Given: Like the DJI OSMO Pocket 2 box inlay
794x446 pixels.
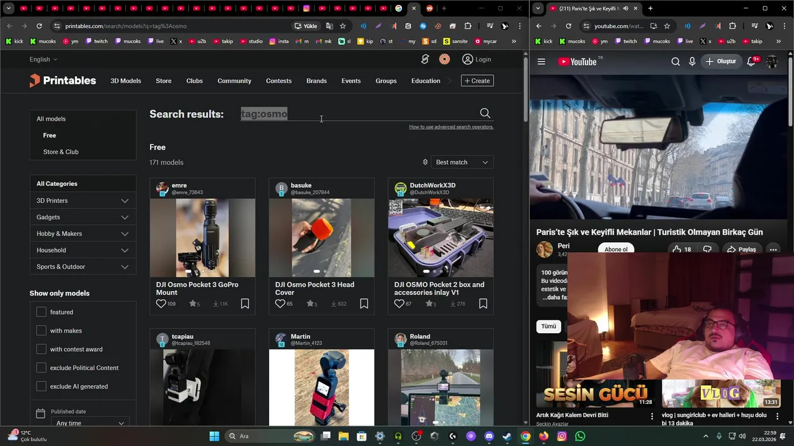Looking at the screenshot, I should point(399,304).
